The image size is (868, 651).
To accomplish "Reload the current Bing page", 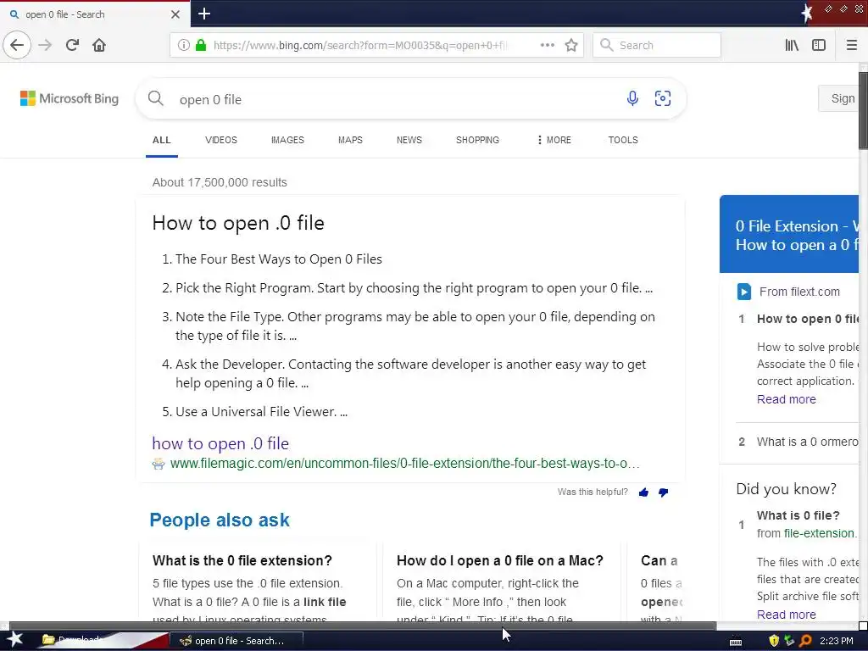I will coord(72,45).
